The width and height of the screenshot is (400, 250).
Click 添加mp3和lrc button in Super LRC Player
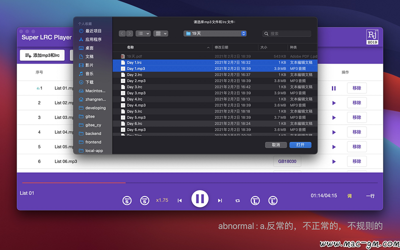click(x=42, y=55)
